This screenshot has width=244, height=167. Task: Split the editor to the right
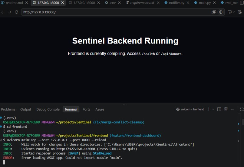tap(242, 3)
